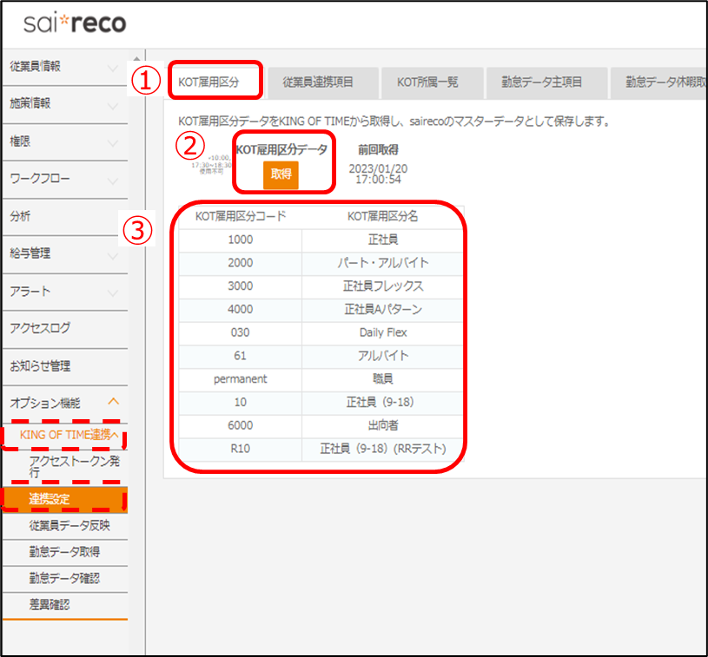Expand the アラート menu chevron
This screenshot has width=708, height=657.
[x=112, y=292]
